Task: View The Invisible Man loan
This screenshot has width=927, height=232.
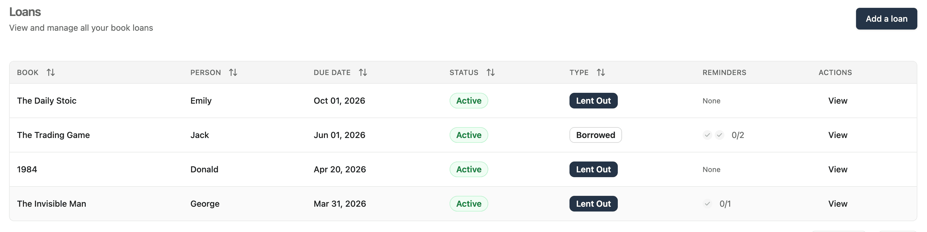Action: (837, 204)
